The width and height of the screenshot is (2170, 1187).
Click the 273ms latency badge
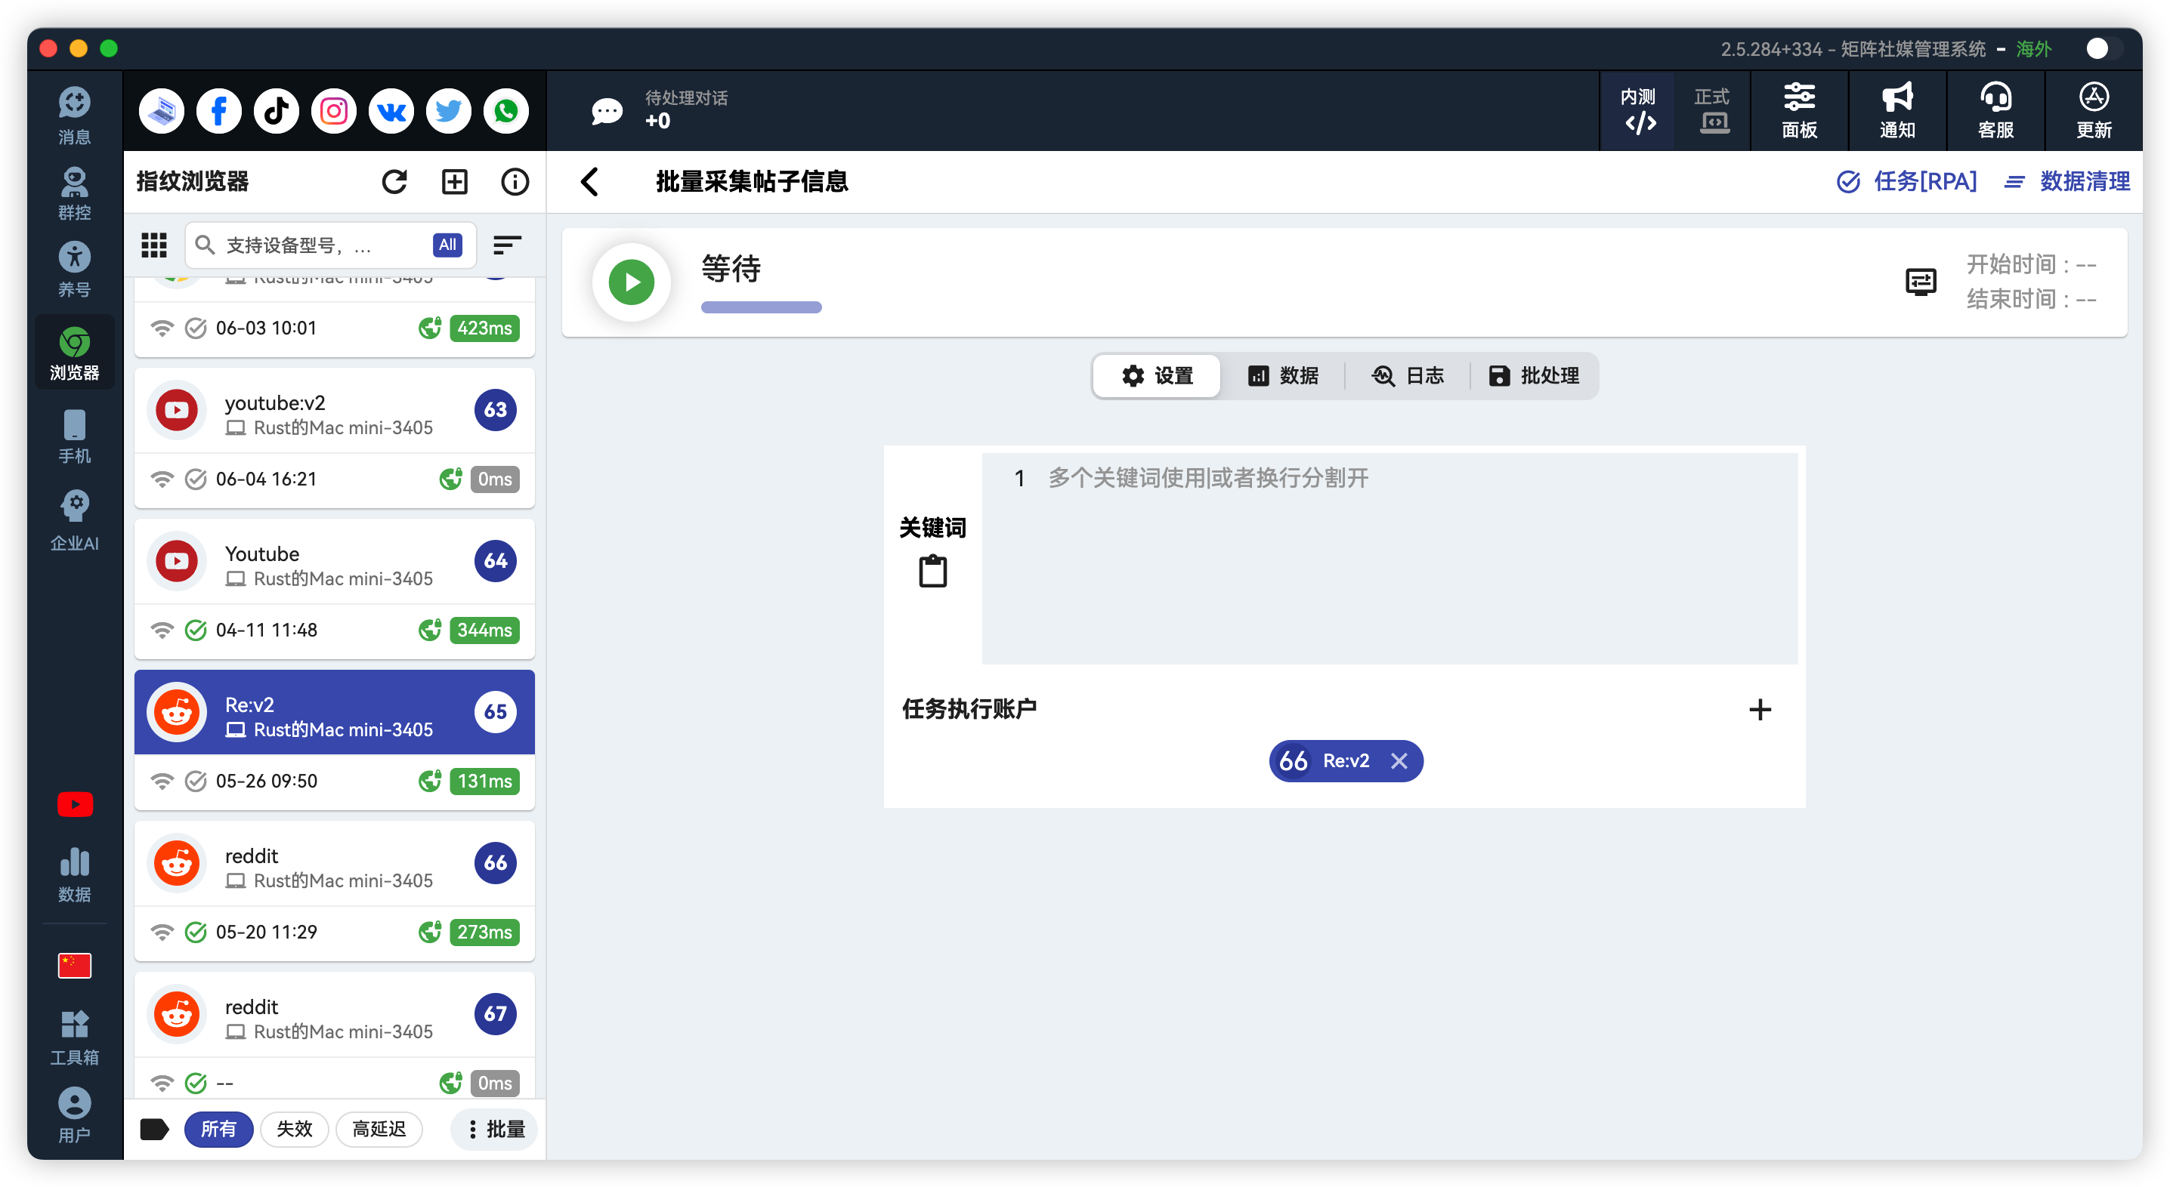[x=484, y=932]
